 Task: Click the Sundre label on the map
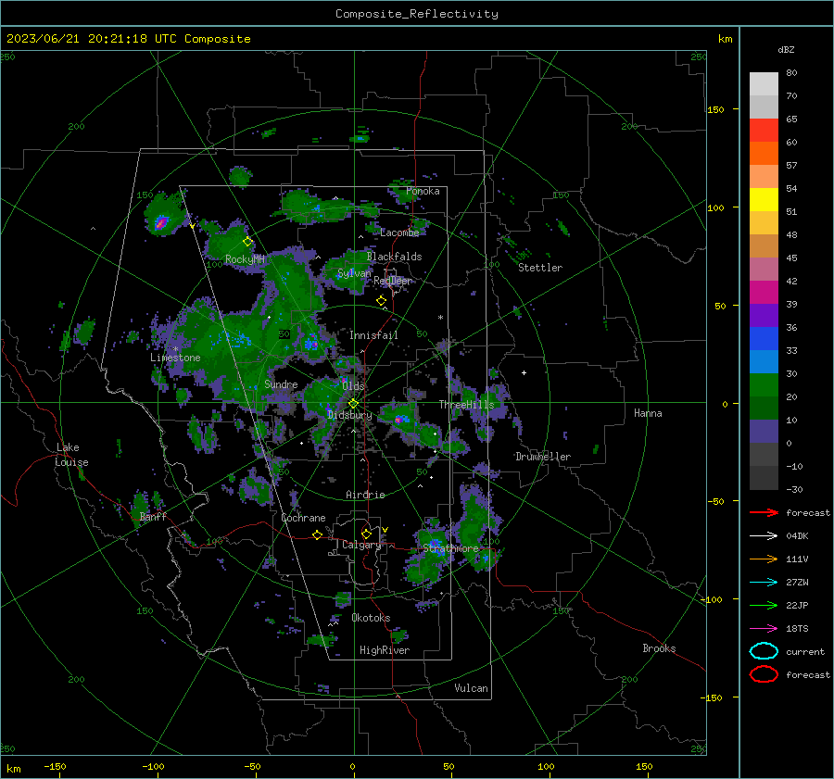[281, 383]
